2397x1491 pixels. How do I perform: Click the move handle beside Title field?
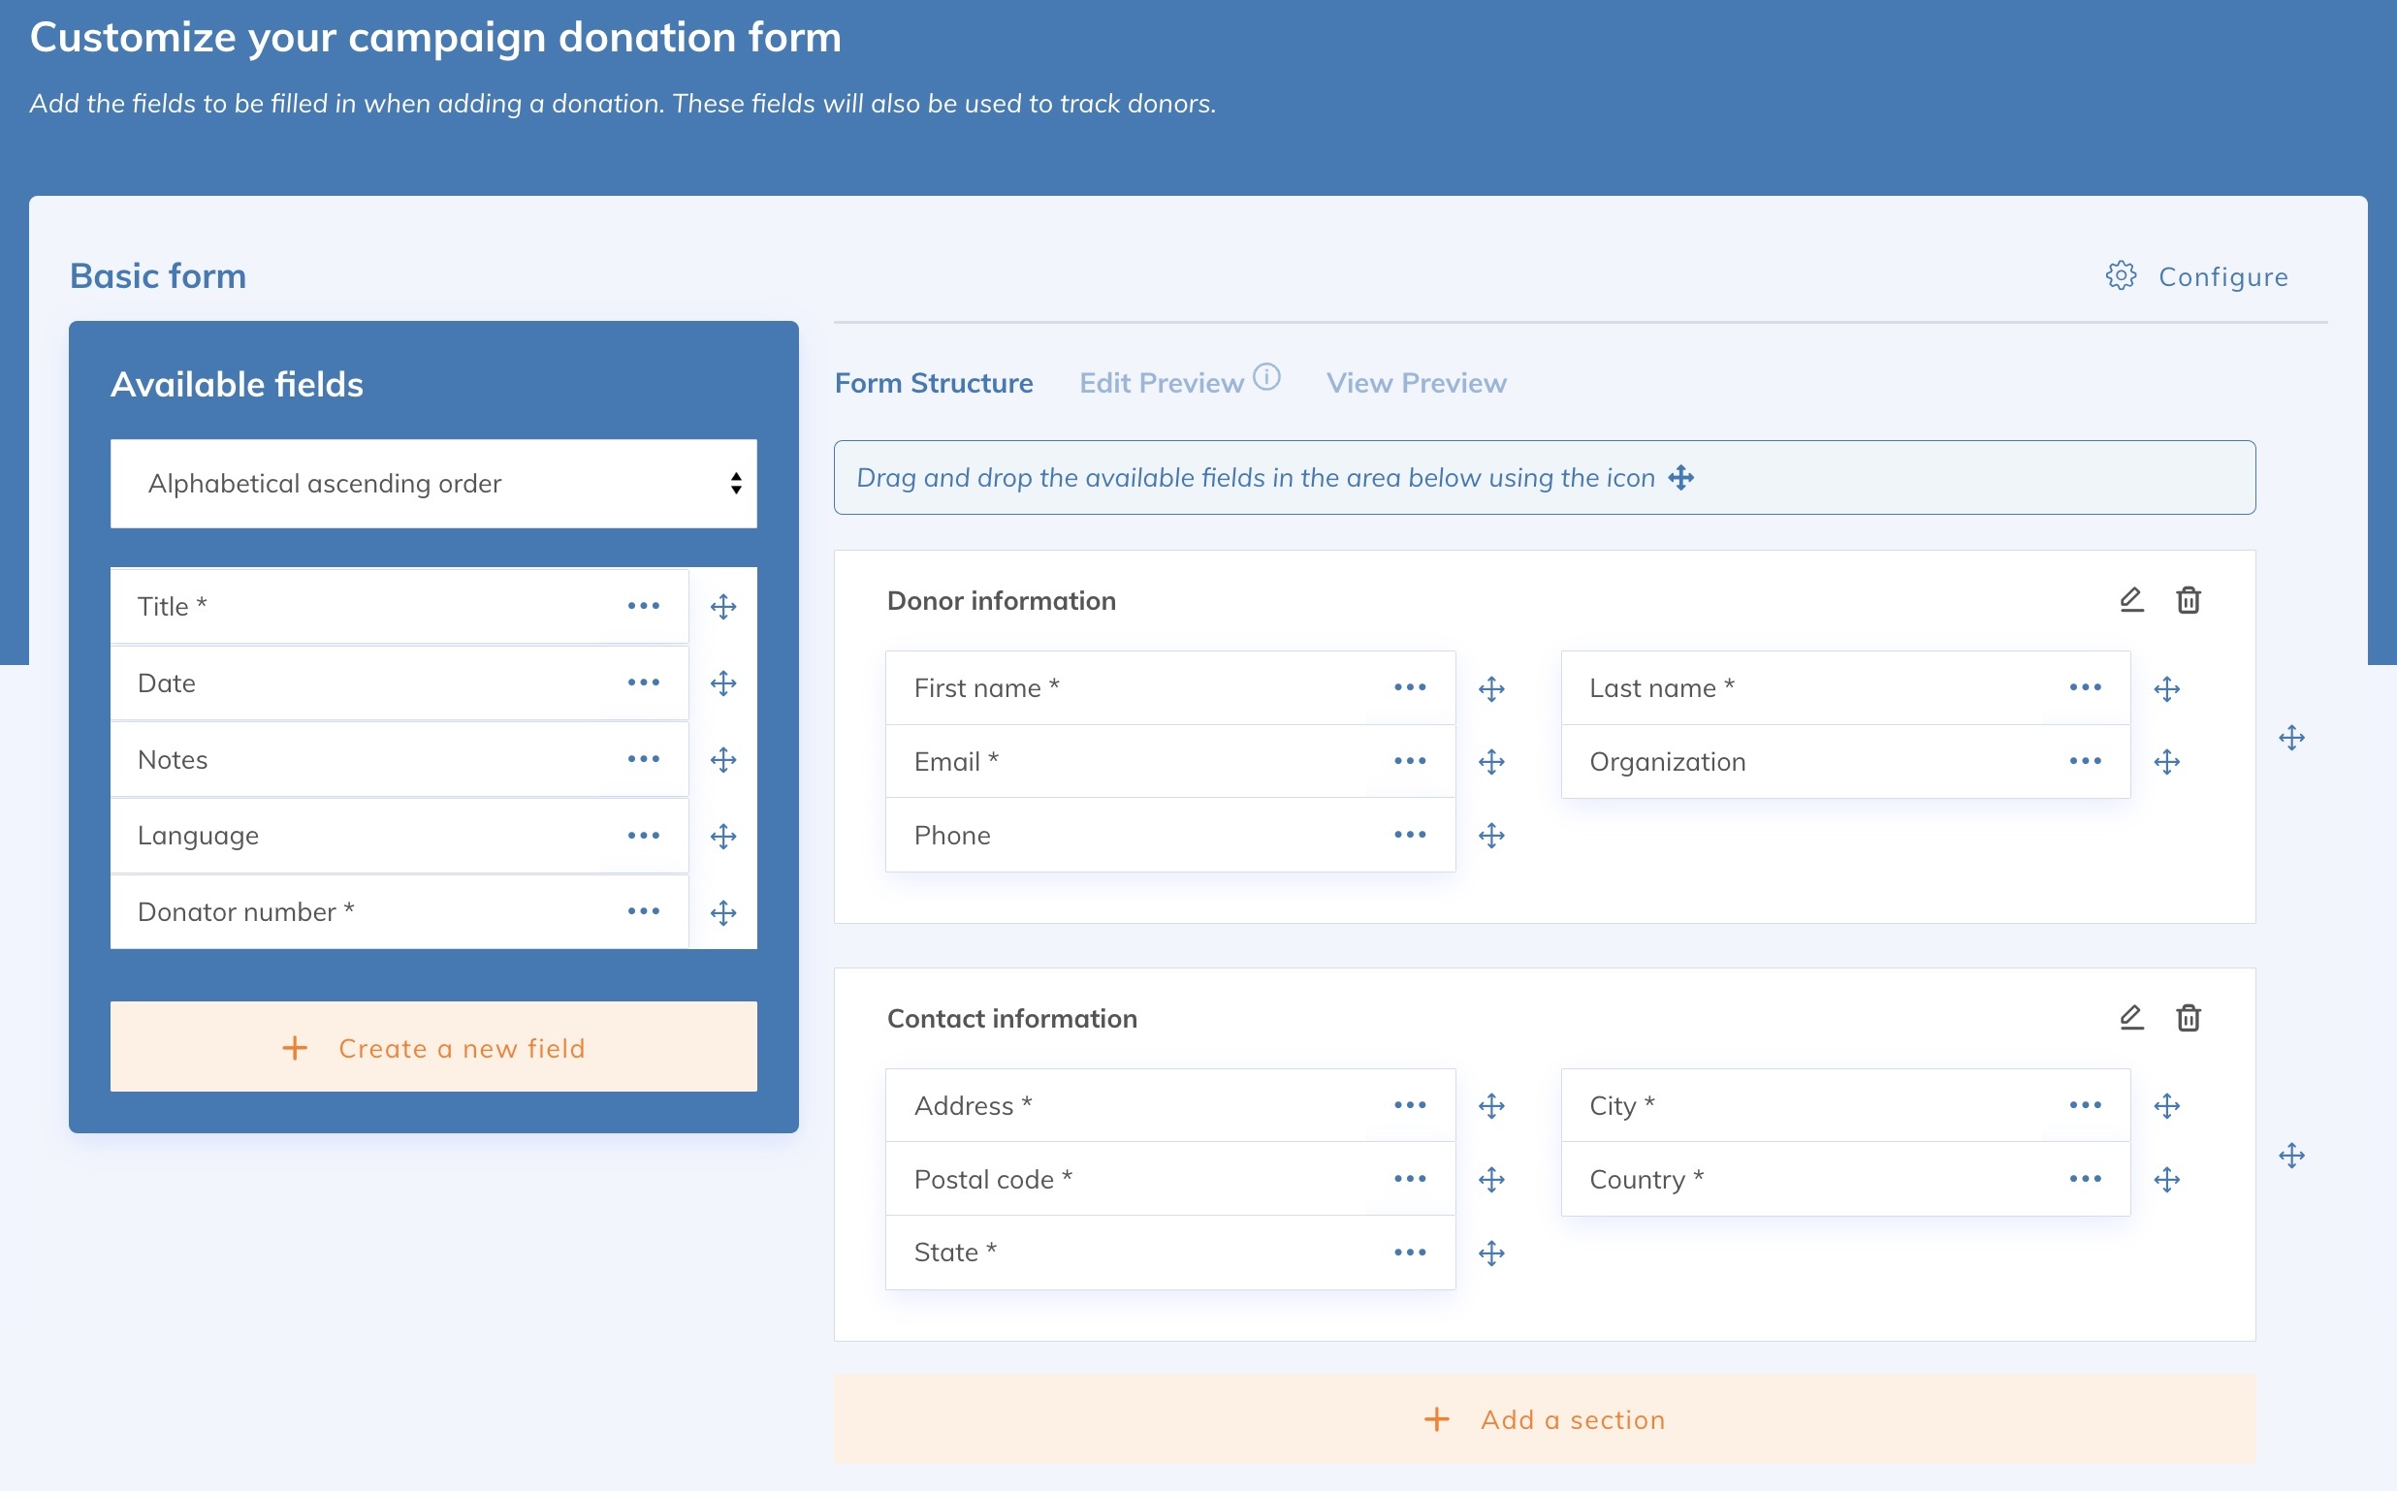tap(722, 606)
